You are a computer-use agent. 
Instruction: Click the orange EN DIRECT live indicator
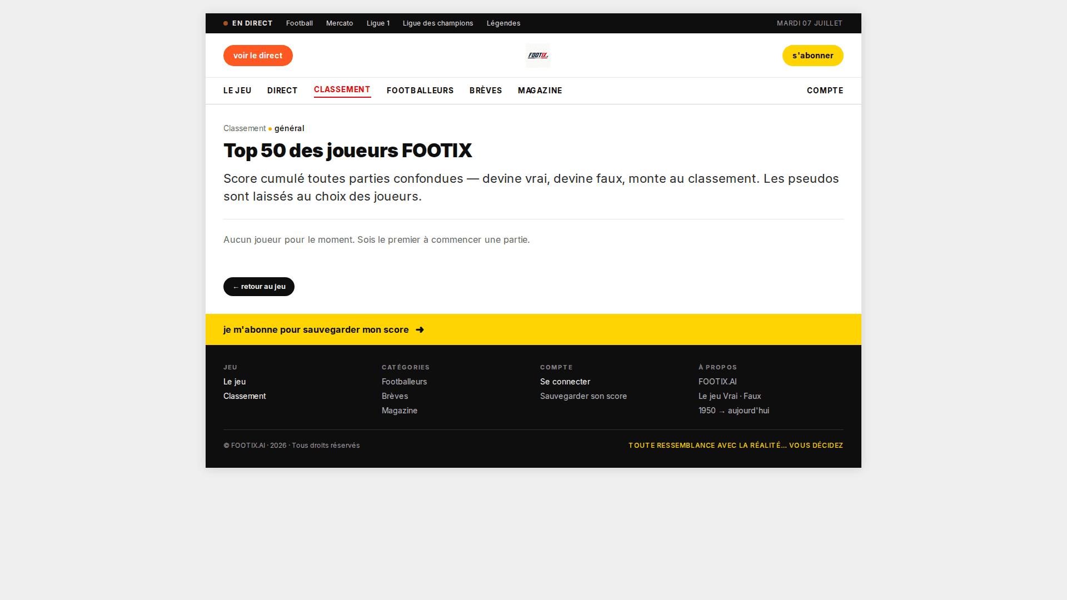point(248,23)
